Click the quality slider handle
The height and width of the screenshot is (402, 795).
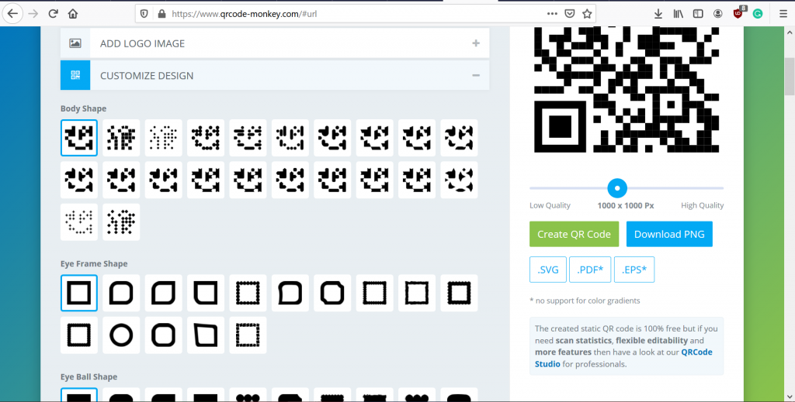pyautogui.click(x=617, y=188)
